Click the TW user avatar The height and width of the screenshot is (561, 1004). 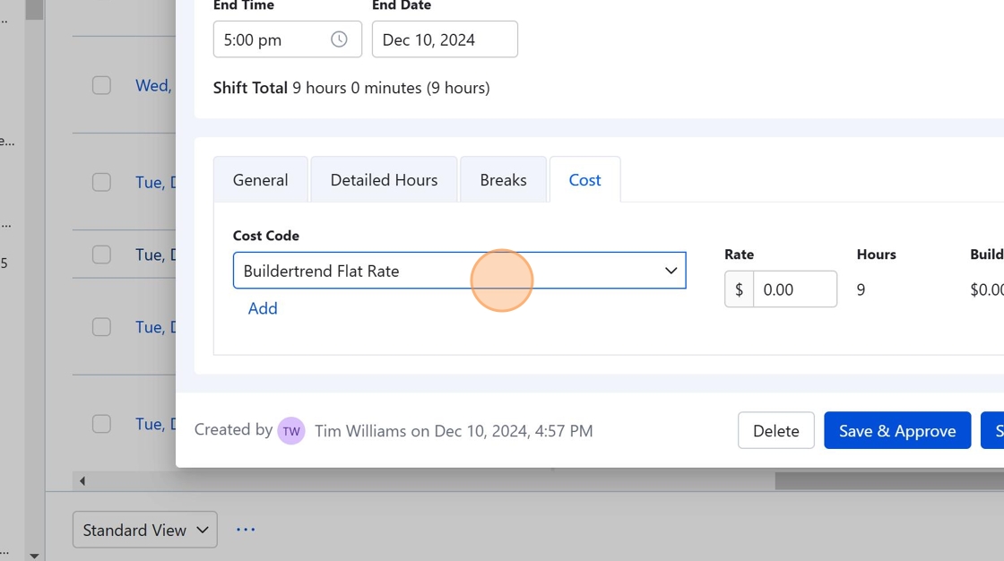tap(291, 431)
